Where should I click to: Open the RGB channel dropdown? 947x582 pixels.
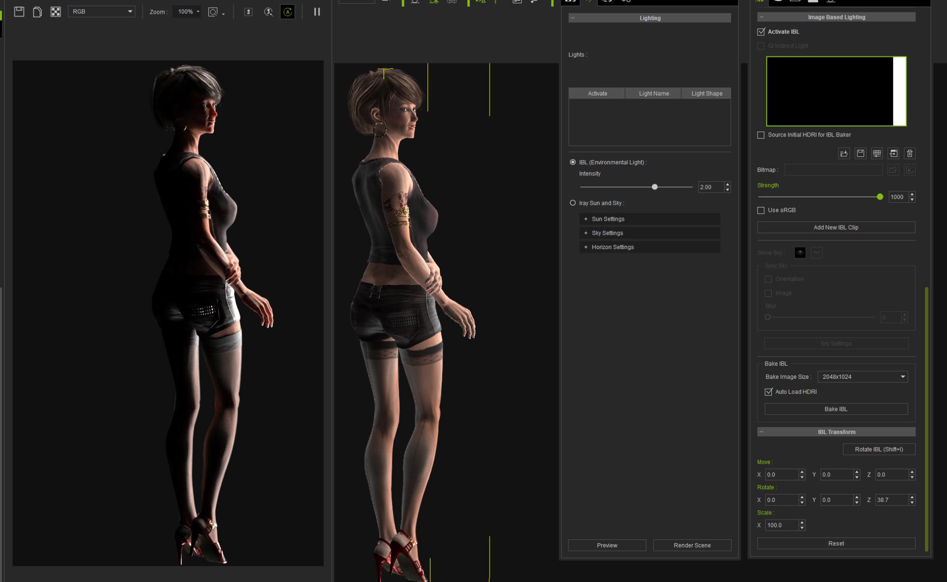101,11
